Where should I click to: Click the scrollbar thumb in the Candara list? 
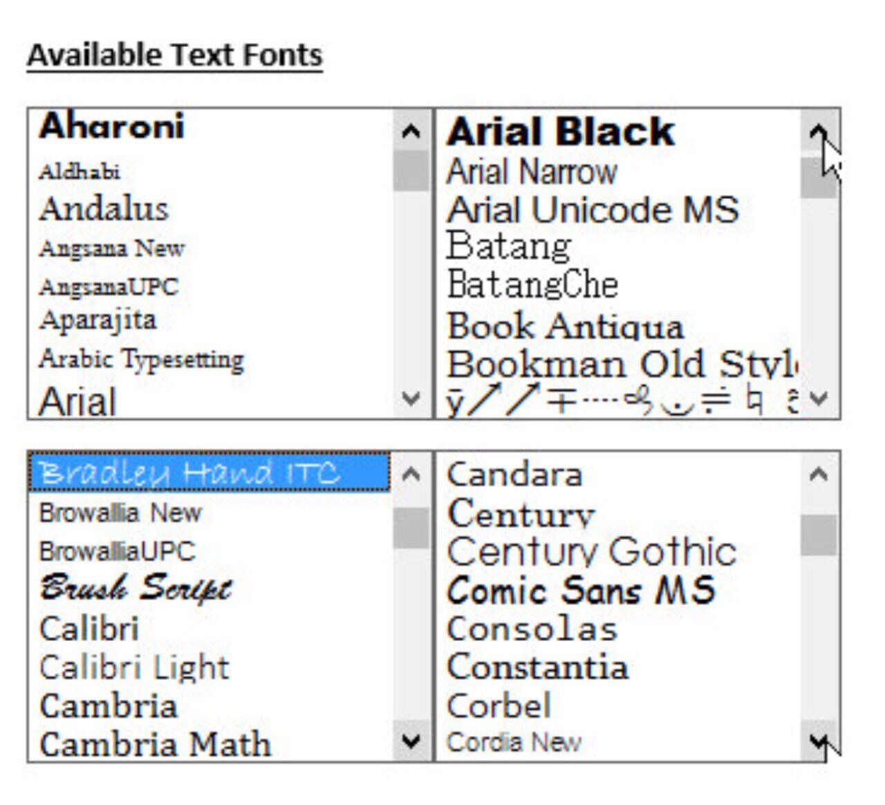coord(819,535)
